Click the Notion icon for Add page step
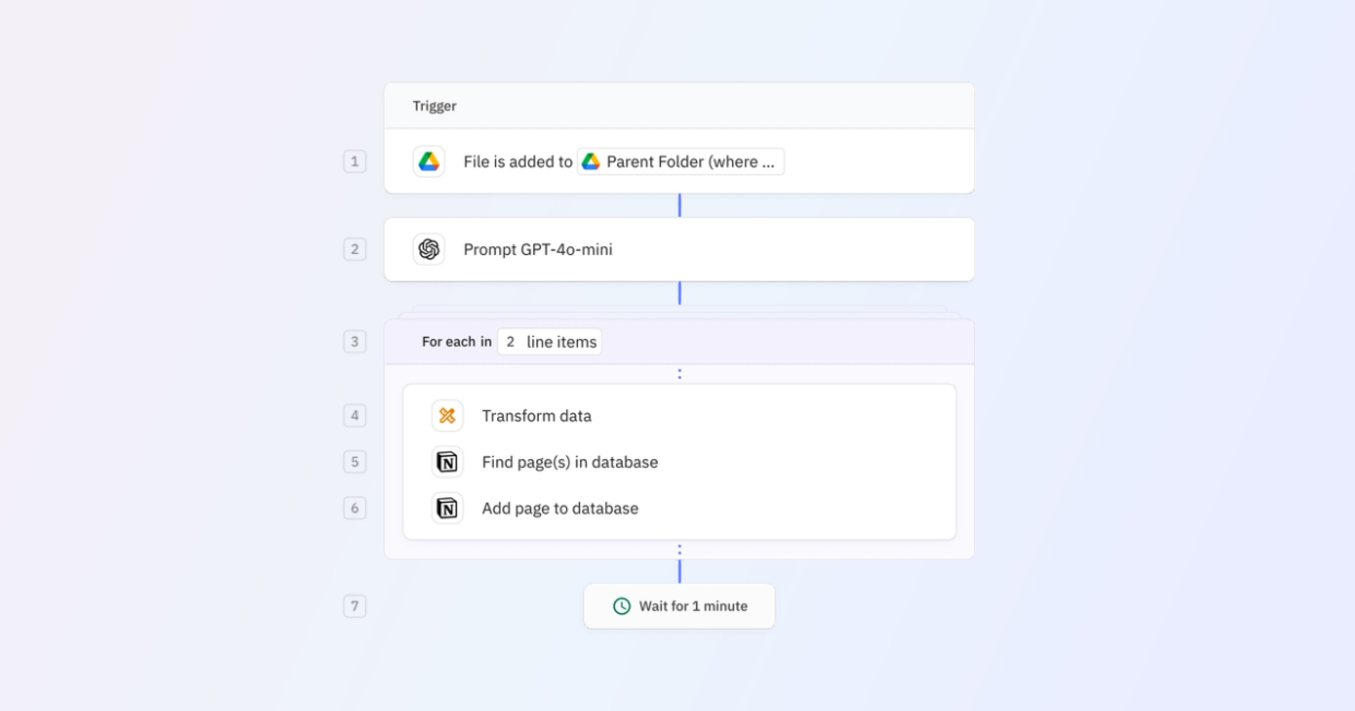This screenshot has height=711, width=1355. coord(447,508)
